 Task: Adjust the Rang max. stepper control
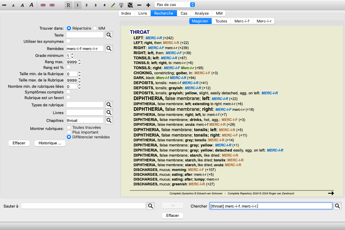pyautogui.click(x=79, y=62)
